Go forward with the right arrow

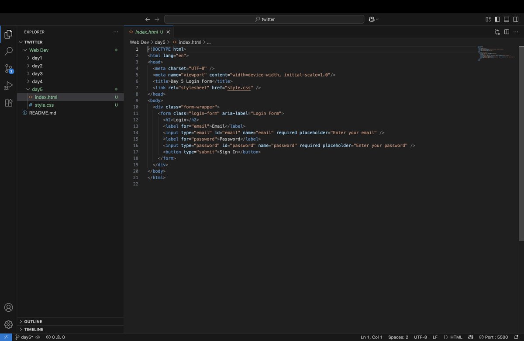click(157, 19)
